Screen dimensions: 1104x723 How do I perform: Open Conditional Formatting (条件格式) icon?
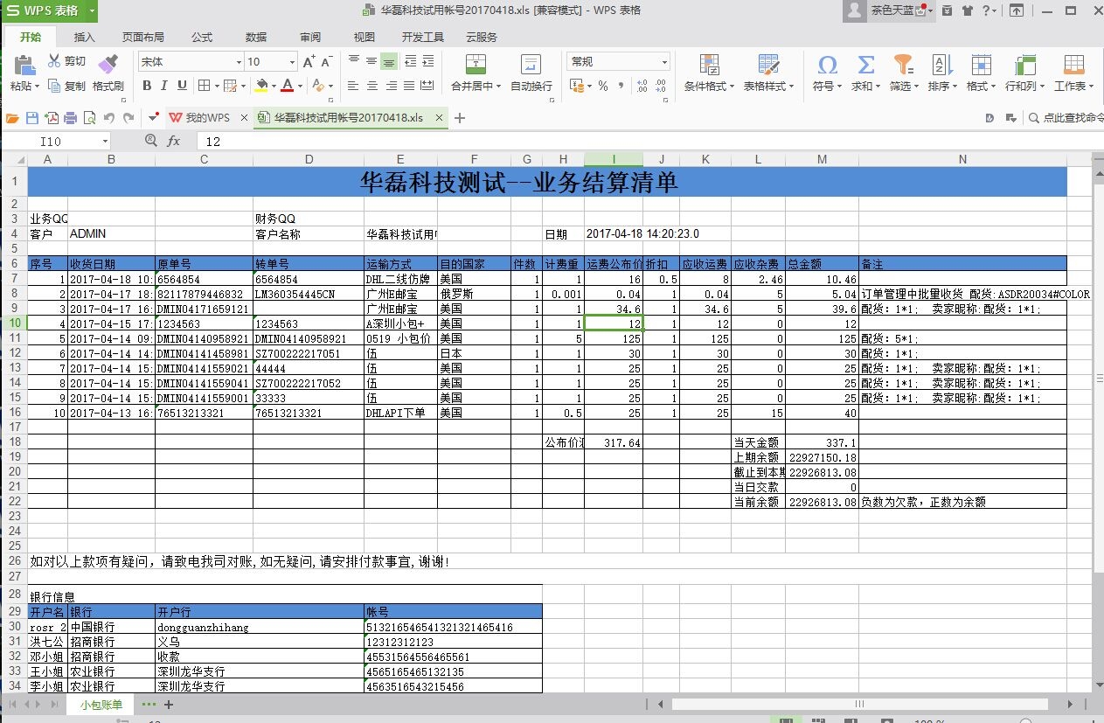pos(708,65)
